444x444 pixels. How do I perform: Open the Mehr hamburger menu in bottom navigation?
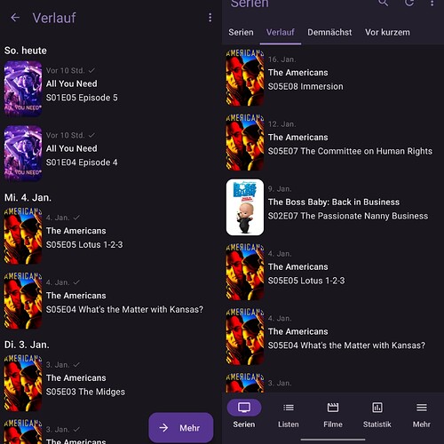422,415
